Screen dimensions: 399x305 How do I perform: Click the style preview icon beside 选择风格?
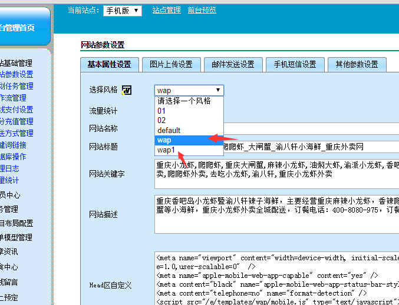click(127, 90)
